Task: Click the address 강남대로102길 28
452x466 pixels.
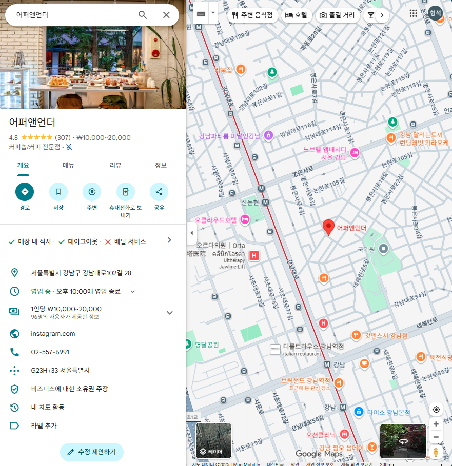Action: point(81,273)
